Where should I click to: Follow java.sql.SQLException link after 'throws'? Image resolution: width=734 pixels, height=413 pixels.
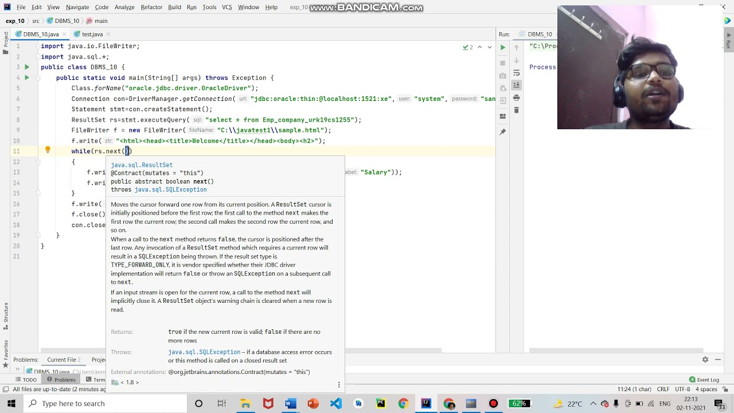click(170, 189)
